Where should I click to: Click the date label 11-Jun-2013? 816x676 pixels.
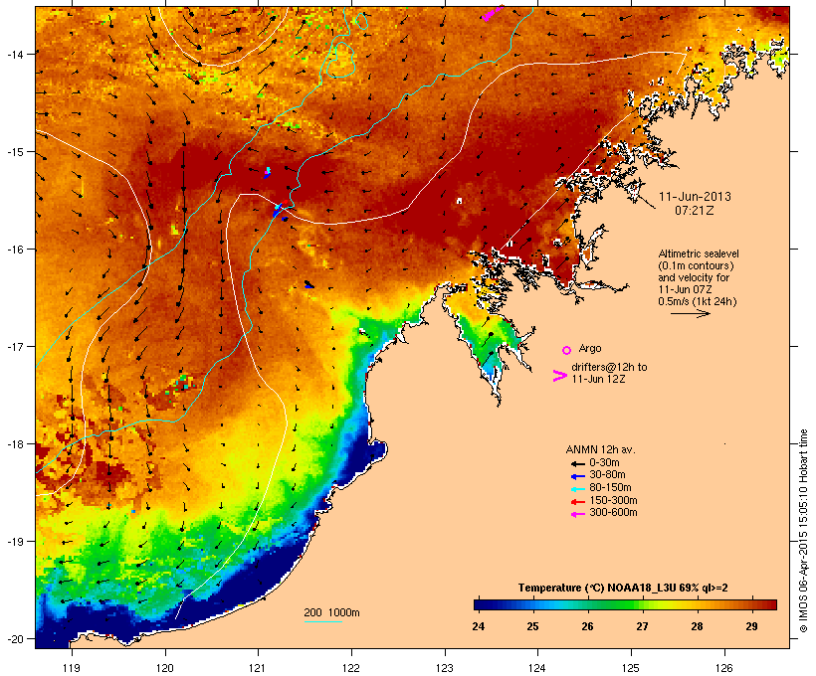tap(695, 197)
